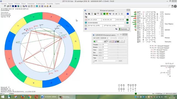177x99 pixels.
Task: Click the Месяцы step-back arrow
Action: click(x=100, y=55)
